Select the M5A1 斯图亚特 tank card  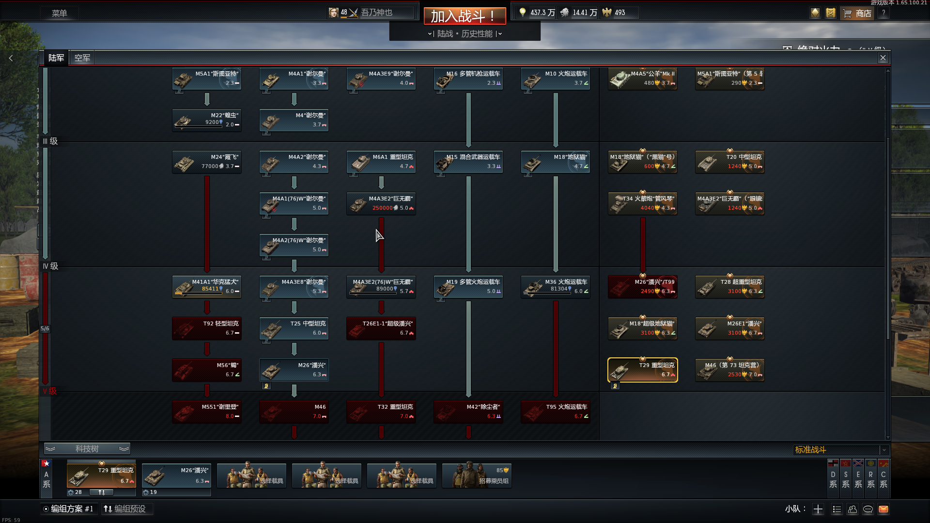(x=207, y=78)
